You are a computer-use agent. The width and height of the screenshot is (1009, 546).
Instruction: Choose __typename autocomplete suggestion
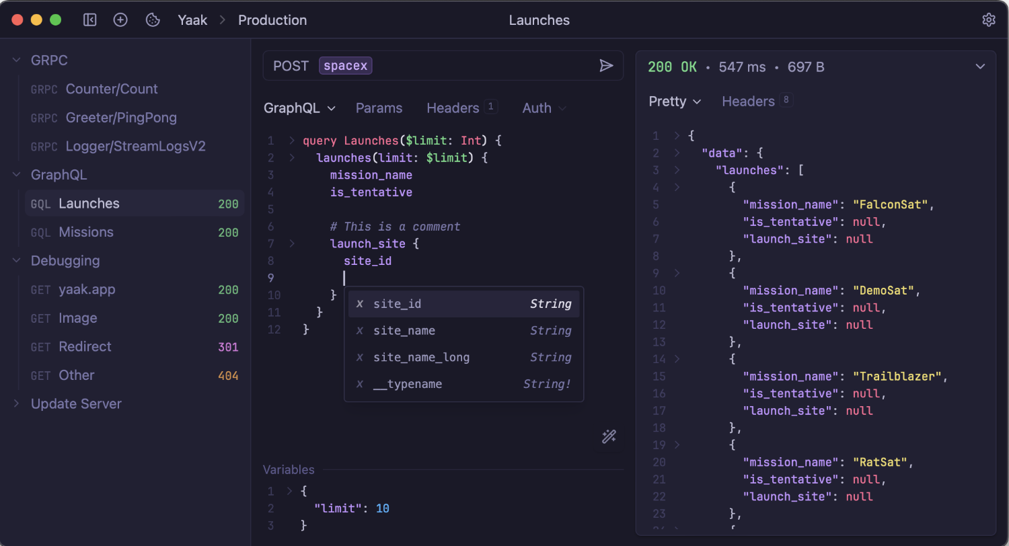[463, 385]
